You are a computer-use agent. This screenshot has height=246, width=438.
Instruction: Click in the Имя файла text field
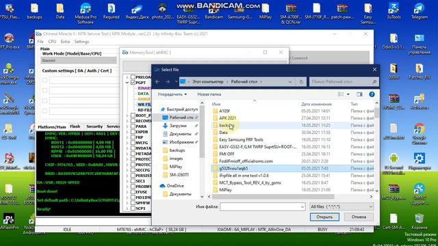(259, 206)
